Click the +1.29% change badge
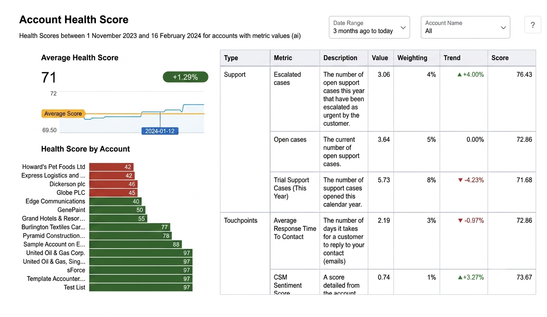The width and height of the screenshot is (547, 317). [x=185, y=77]
